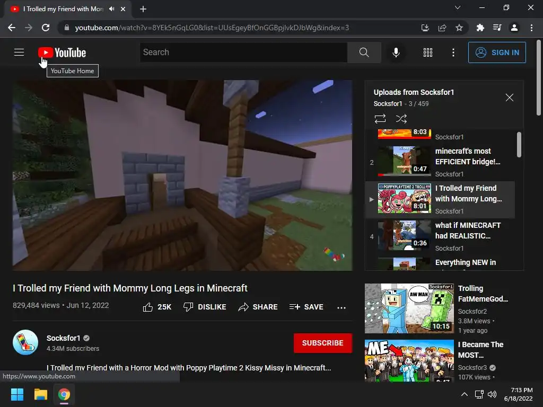Screen dimensions: 543x407
Task: Click the DISLIKE button
Action: click(205, 307)
